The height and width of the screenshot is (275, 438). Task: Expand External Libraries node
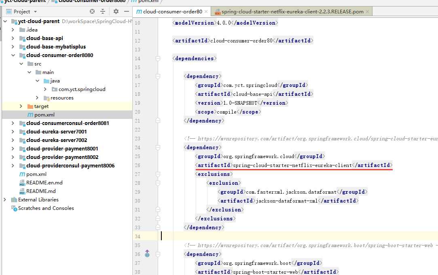tap(5, 200)
